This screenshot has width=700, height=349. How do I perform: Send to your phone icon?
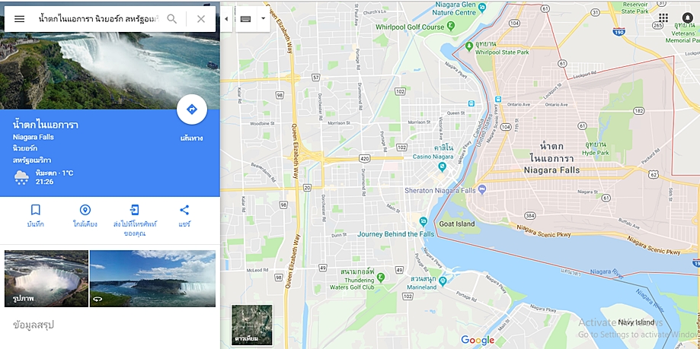134,210
